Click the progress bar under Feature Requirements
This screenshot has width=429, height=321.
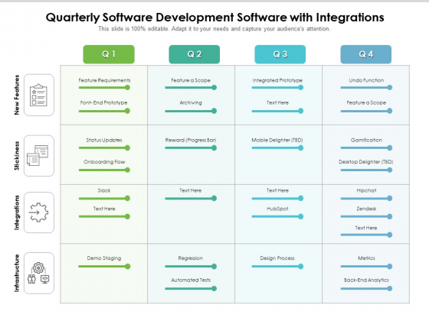click(x=104, y=88)
